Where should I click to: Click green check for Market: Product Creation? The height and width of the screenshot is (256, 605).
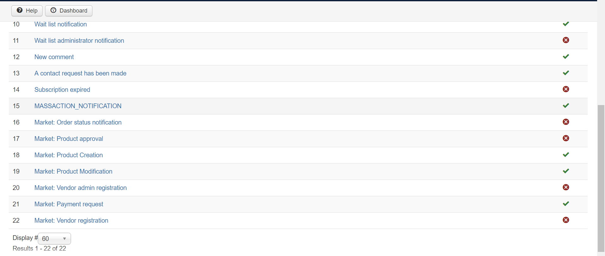tap(566, 155)
